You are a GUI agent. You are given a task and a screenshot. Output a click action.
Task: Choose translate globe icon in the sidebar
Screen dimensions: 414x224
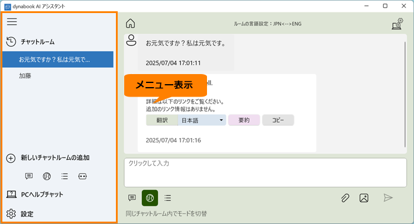point(47,176)
